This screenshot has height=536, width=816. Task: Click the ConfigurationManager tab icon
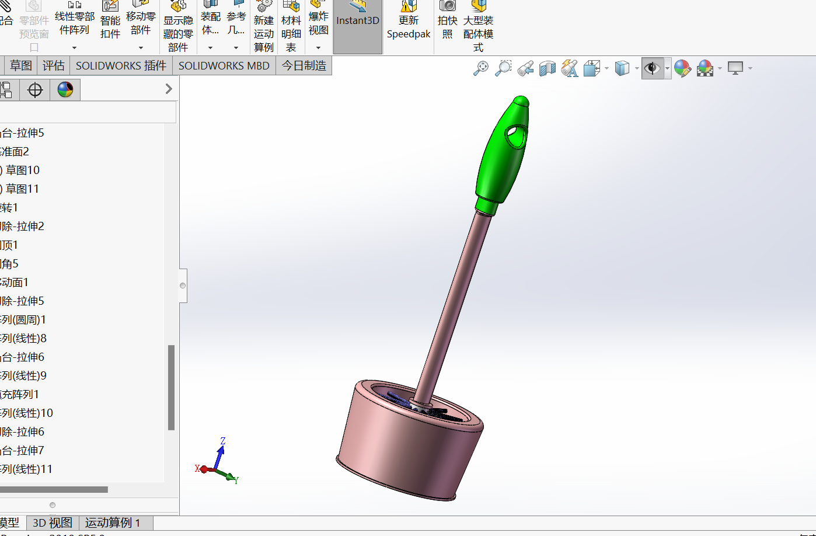tap(6, 90)
